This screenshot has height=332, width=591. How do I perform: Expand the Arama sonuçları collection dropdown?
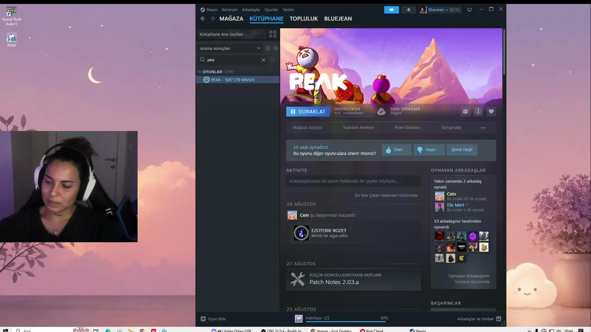230,48
